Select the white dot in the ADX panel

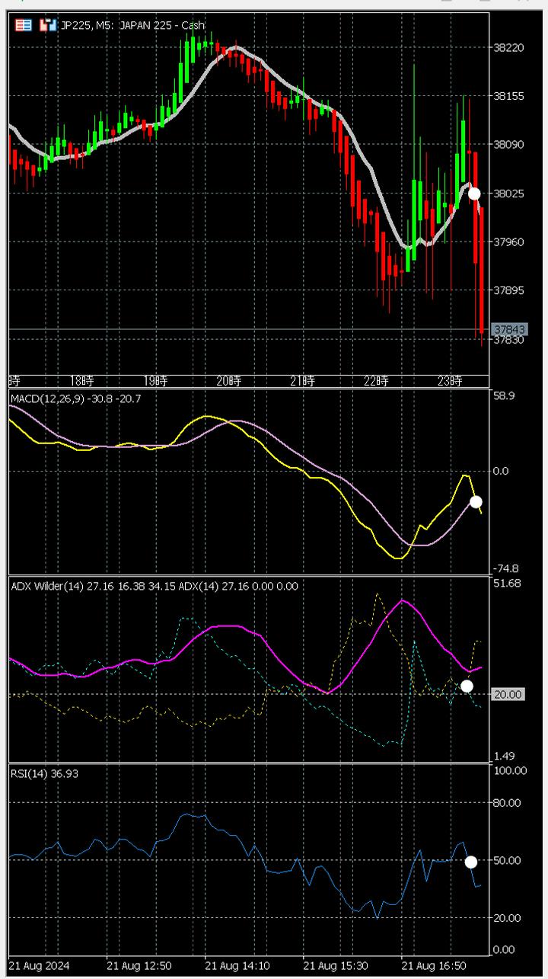click(467, 686)
